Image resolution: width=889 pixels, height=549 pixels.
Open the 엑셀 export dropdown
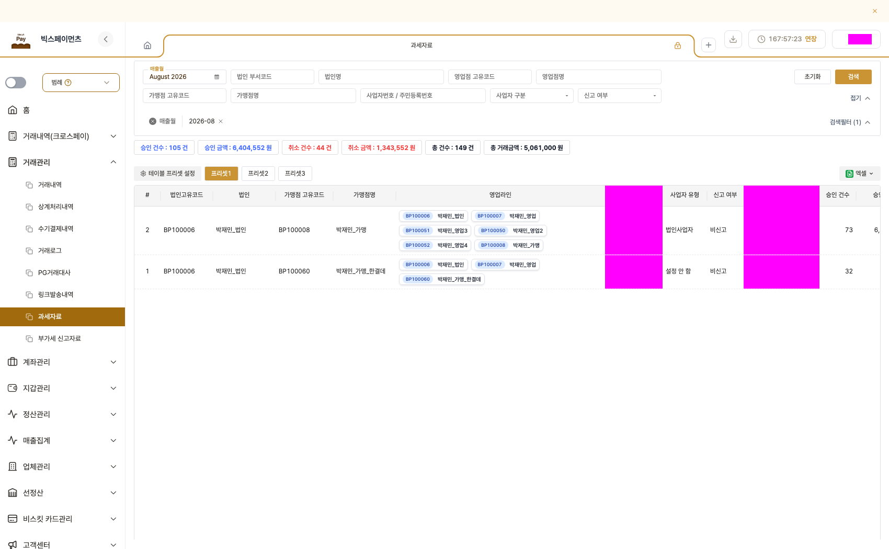click(x=860, y=174)
